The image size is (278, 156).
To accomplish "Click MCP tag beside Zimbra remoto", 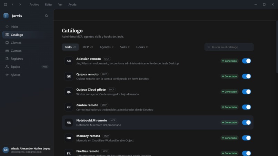I will coord(104,105).
